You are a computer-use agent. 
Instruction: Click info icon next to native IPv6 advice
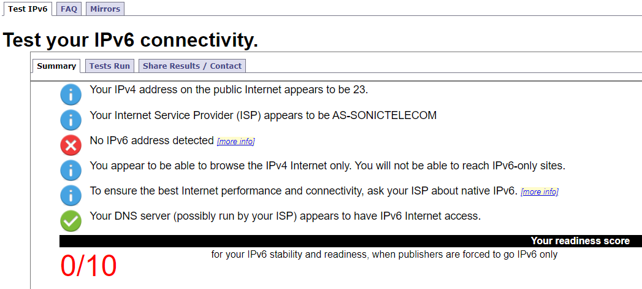[71, 196]
